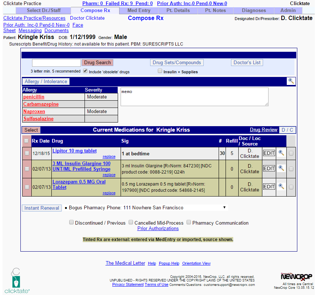
Task: Click EDIT for Lorazepam prescription
Action: [269, 187]
